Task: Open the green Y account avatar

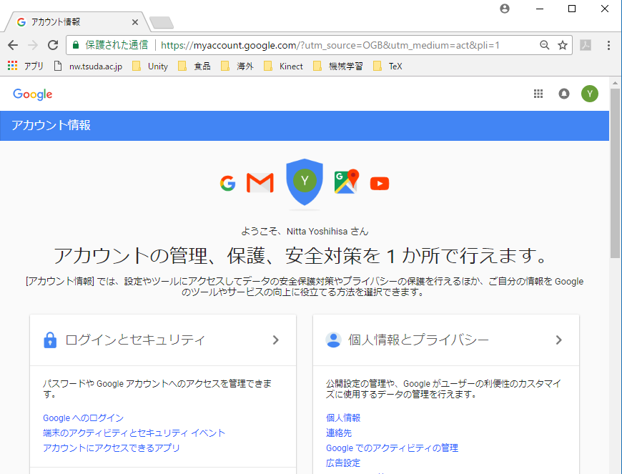Action: tap(589, 94)
